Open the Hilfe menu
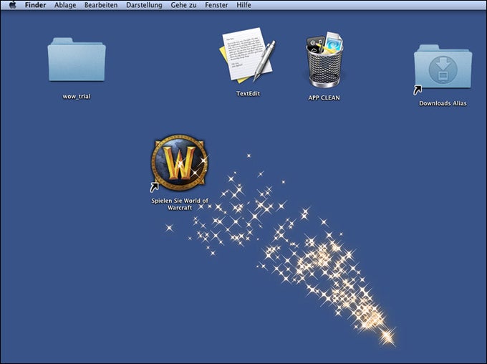Viewport: 487px width, 364px height. tap(243, 5)
